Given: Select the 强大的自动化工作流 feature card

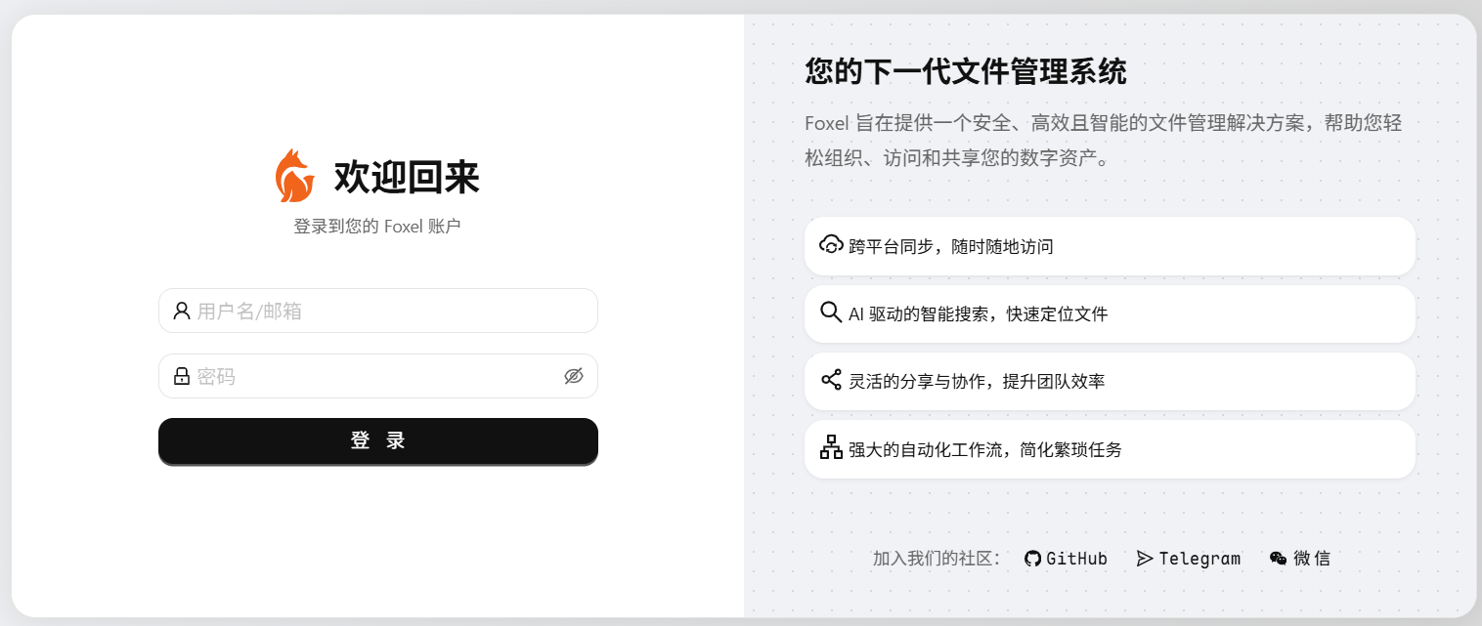Looking at the screenshot, I should (x=1110, y=449).
